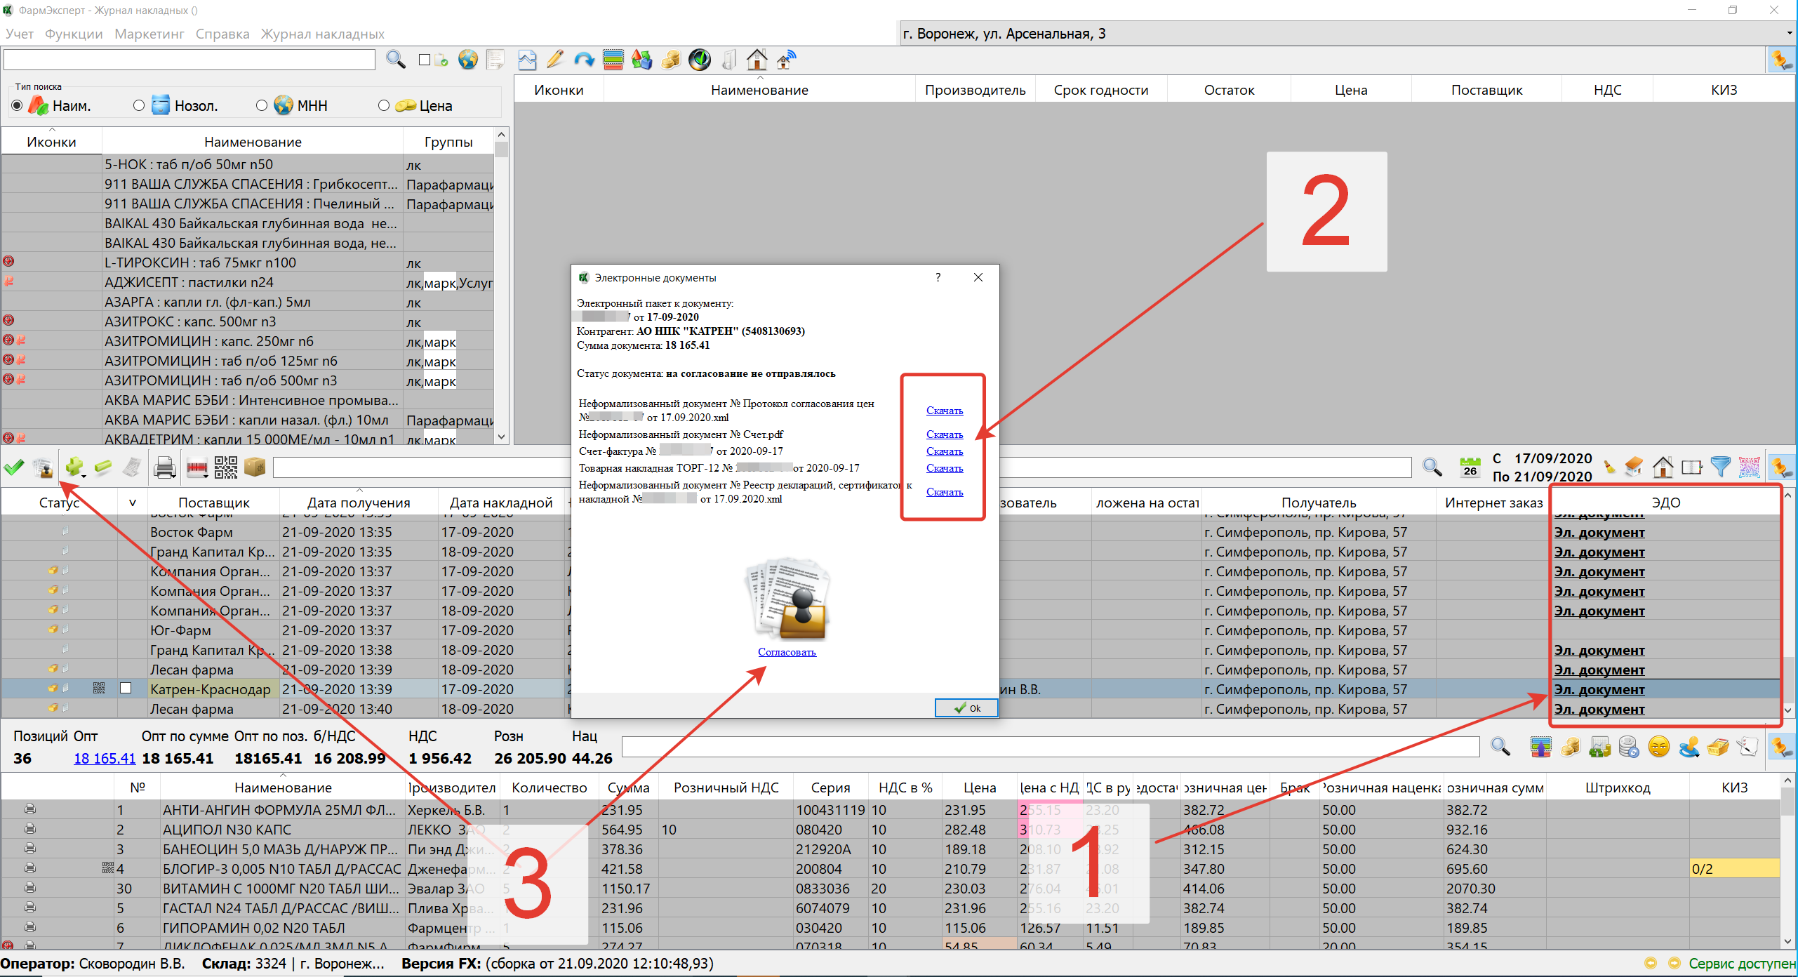Click Скачать link for Счет.pdf
This screenshot has height=977, width=1798.
pos(945,434)
